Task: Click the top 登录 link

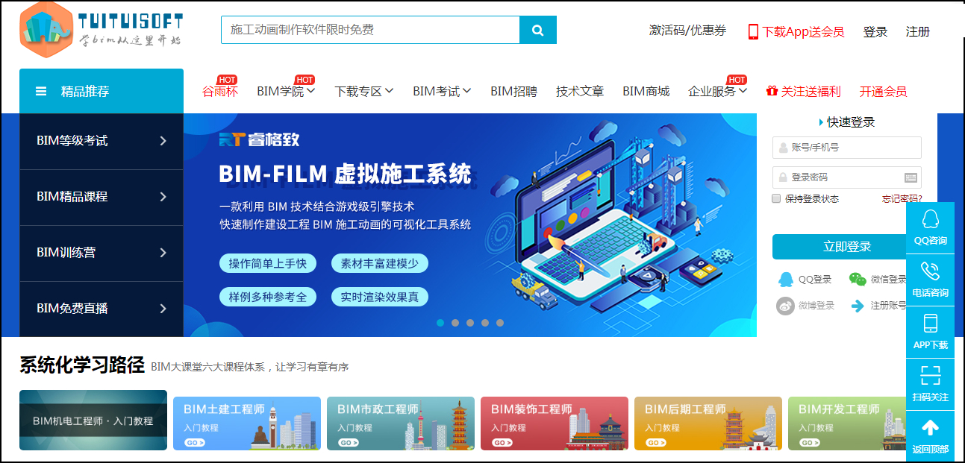Action: point(875,31)
